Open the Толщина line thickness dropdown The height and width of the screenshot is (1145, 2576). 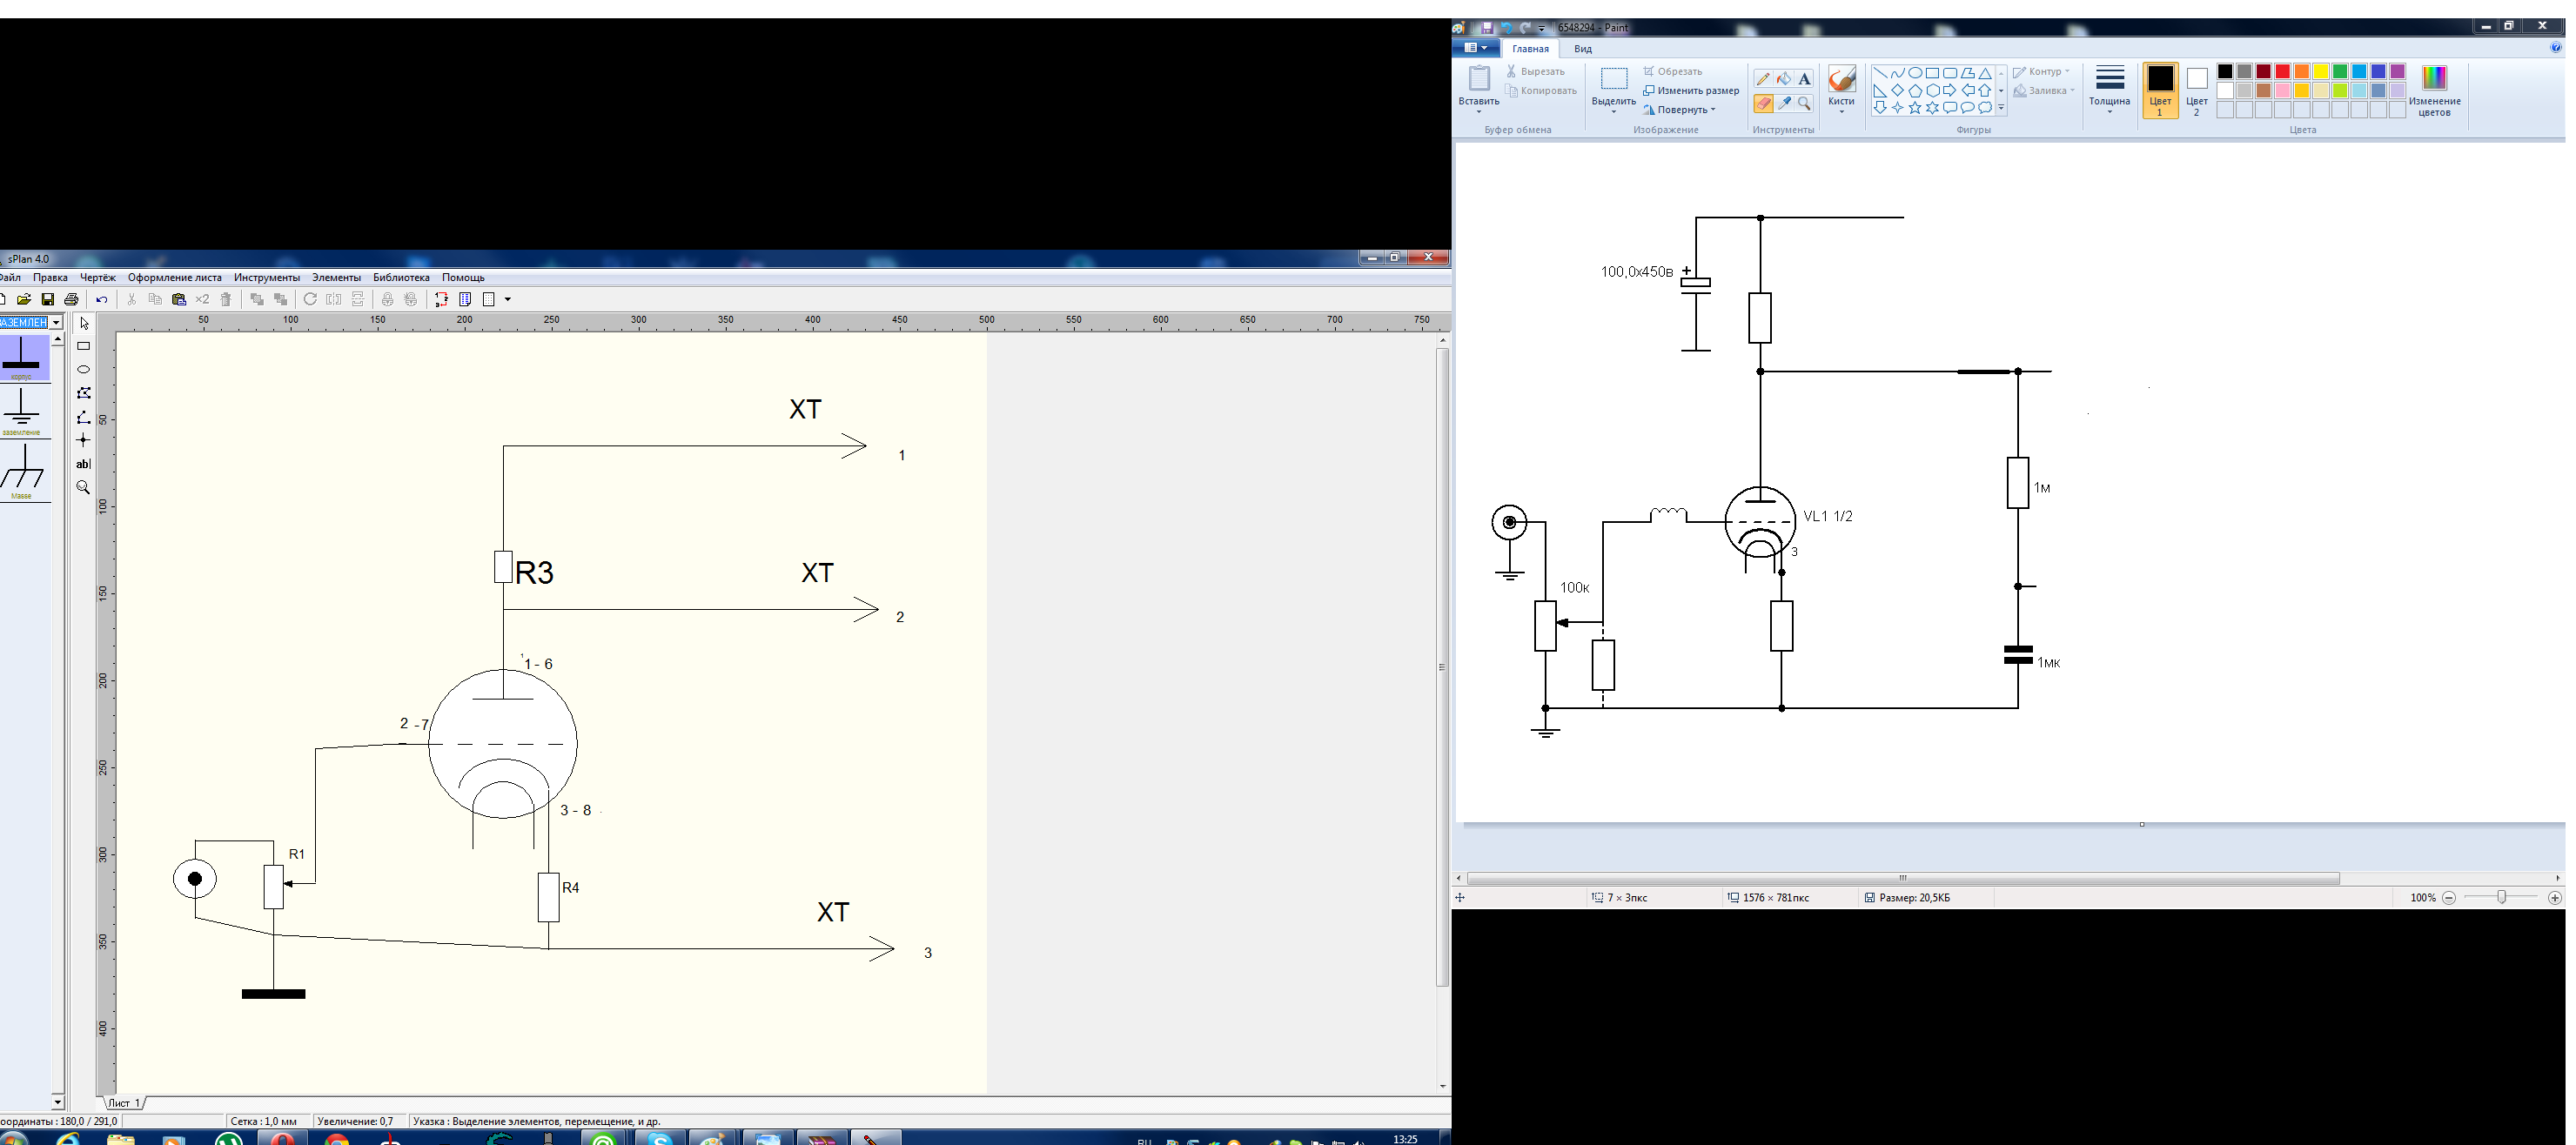point(2109,89)
